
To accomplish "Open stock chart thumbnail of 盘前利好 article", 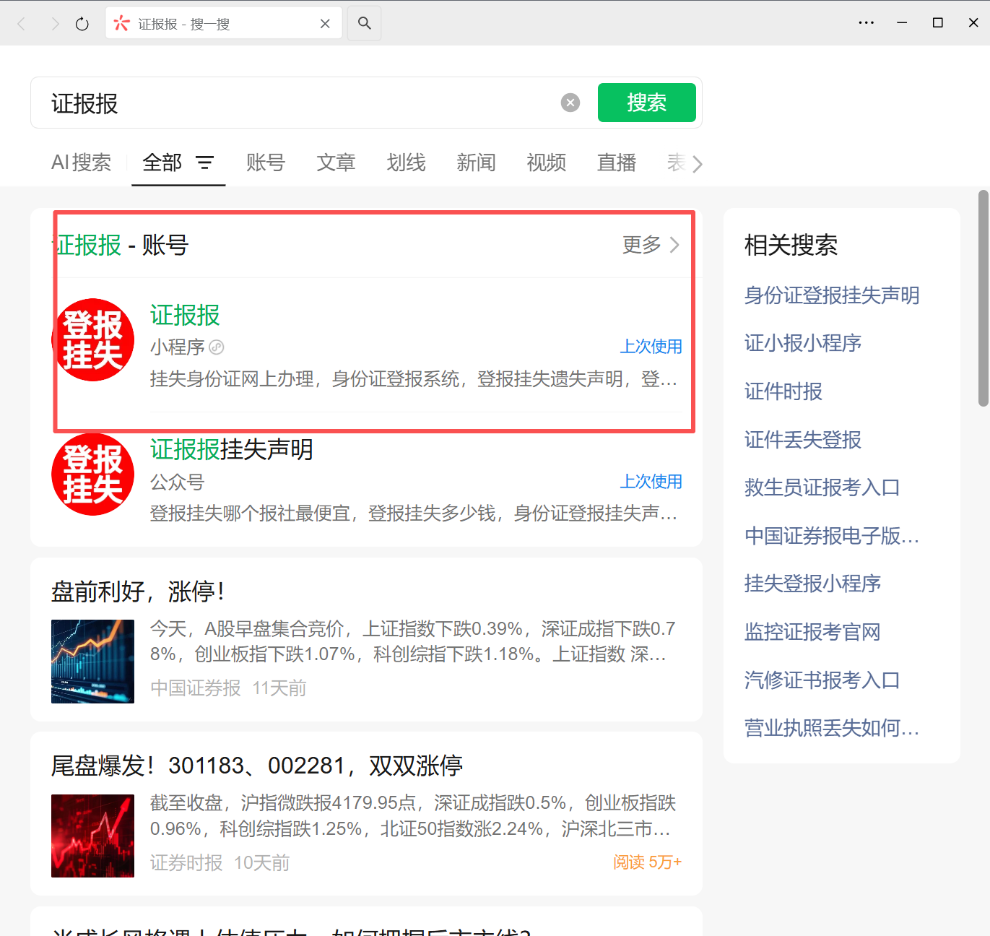I will [92, 662].
